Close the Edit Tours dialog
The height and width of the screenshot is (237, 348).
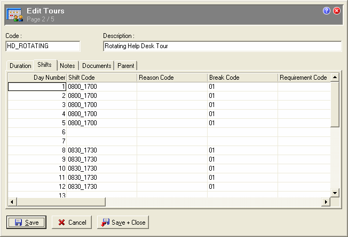[x=337, y=11]
